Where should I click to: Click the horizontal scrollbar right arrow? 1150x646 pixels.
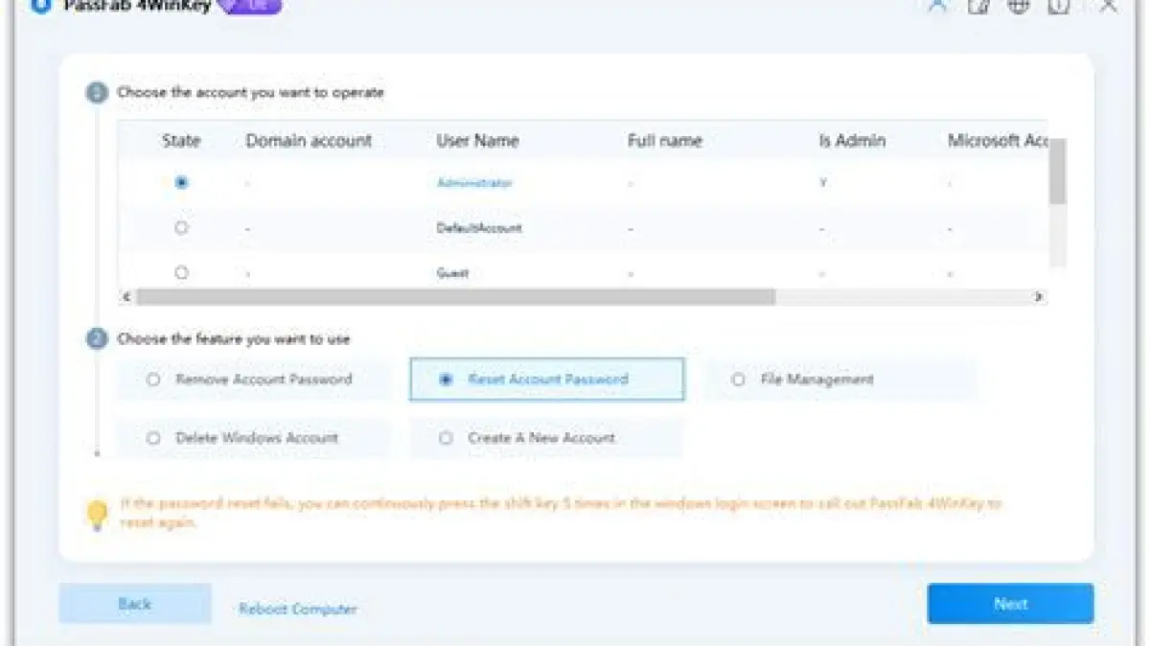pos(1039,297)
